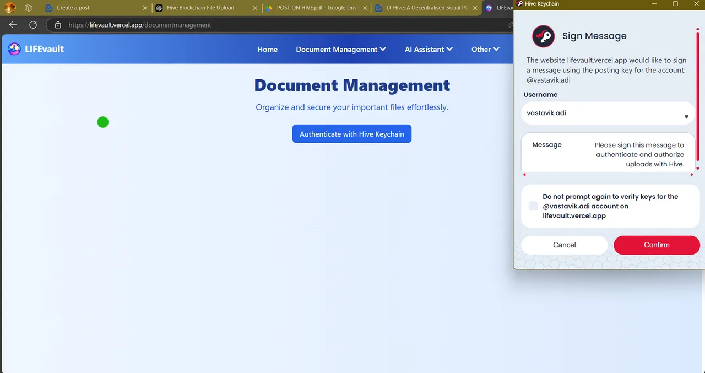Reload the page with the refresh icon
This screenshot has width=705, height=373.
[x=33, y=25]
